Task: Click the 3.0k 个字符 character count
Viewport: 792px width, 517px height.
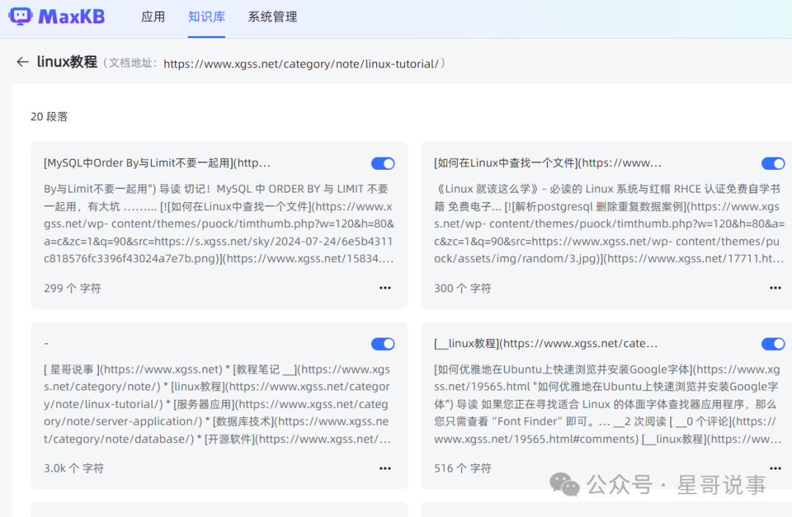Action: click(74, 469)
